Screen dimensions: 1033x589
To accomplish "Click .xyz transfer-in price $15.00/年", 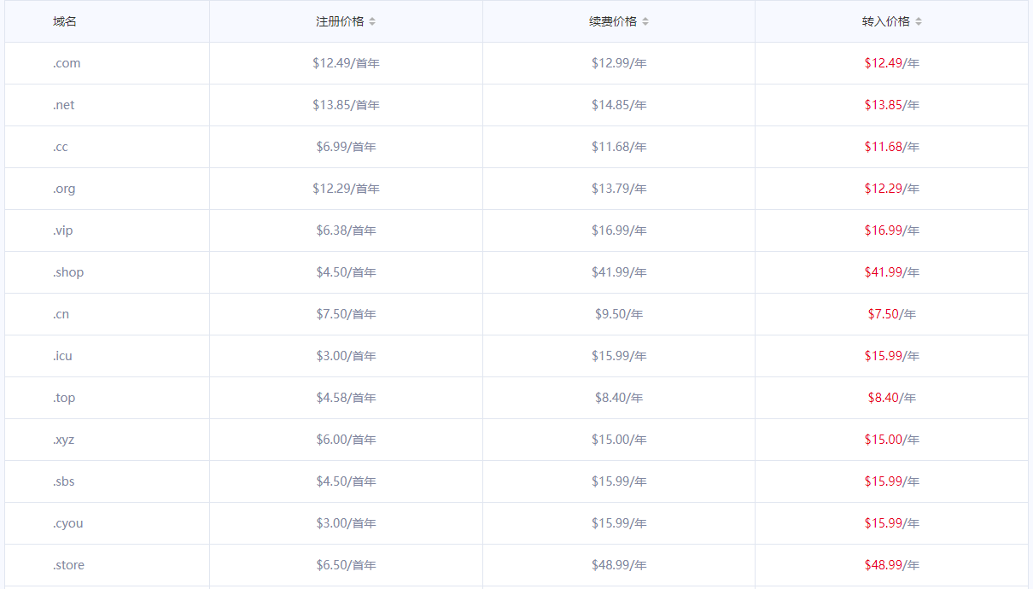I will (892, 440).
